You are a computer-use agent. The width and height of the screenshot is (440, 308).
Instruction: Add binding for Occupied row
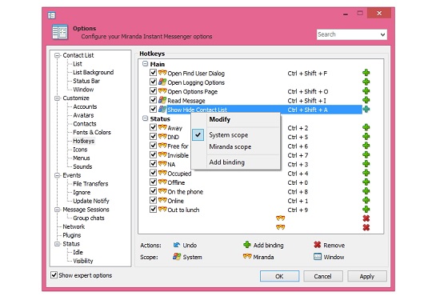(366, 173)
